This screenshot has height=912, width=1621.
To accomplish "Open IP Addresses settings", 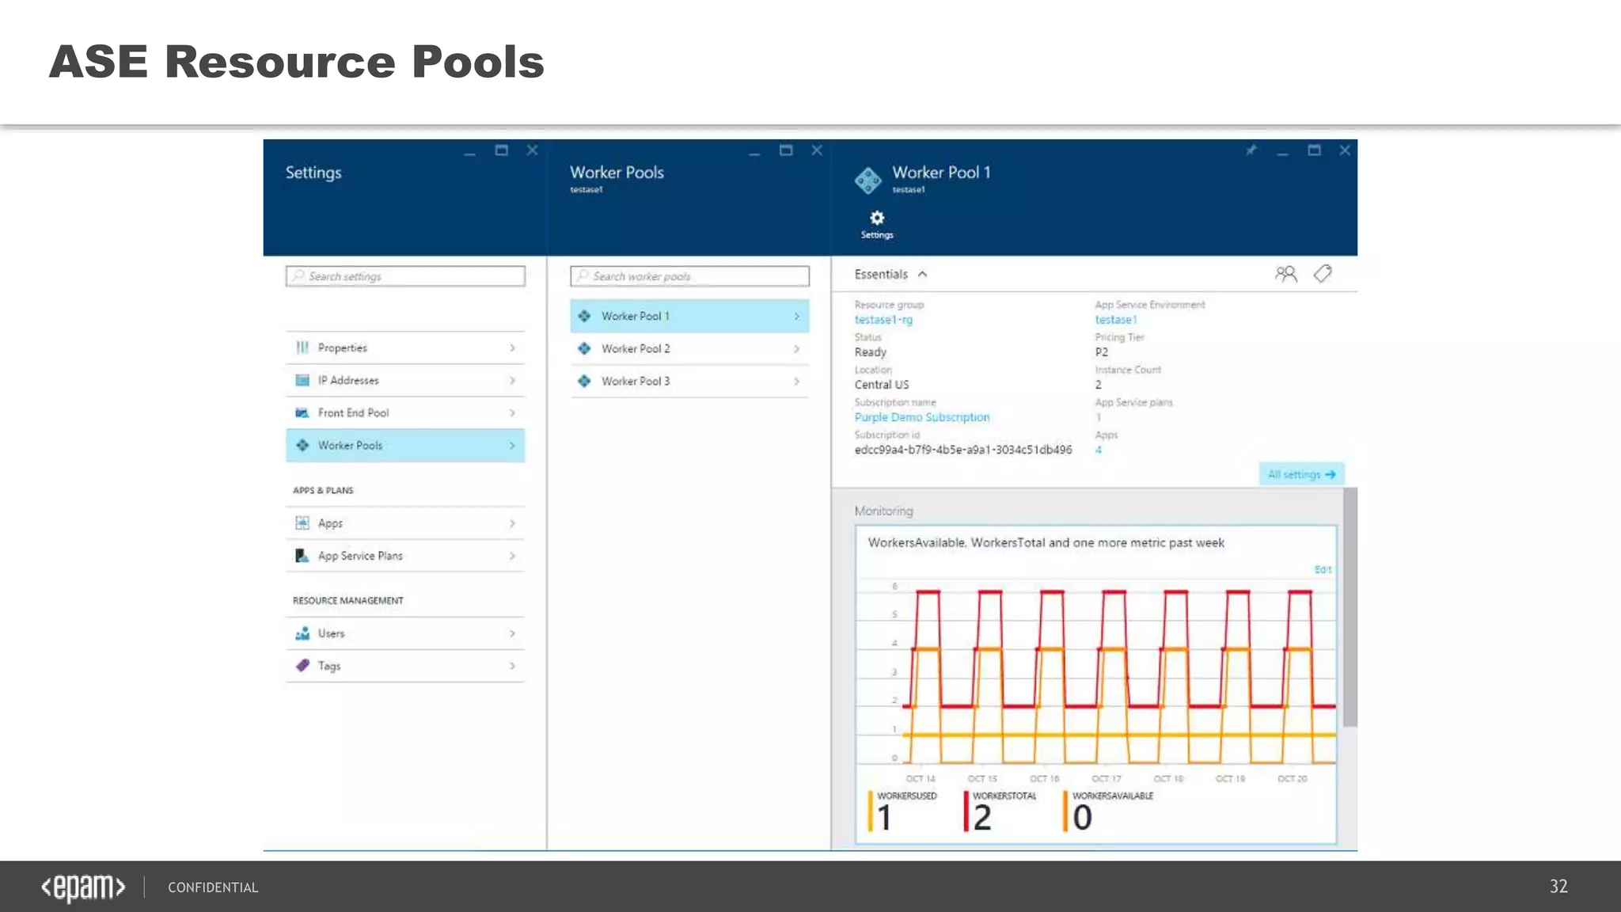I will tap(405, 380).
